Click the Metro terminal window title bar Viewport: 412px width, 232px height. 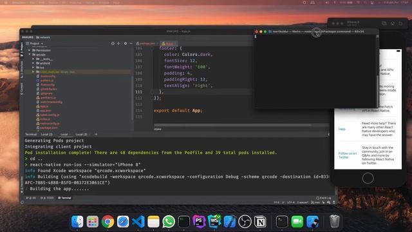pyautogui.click(x=316, y=32)
